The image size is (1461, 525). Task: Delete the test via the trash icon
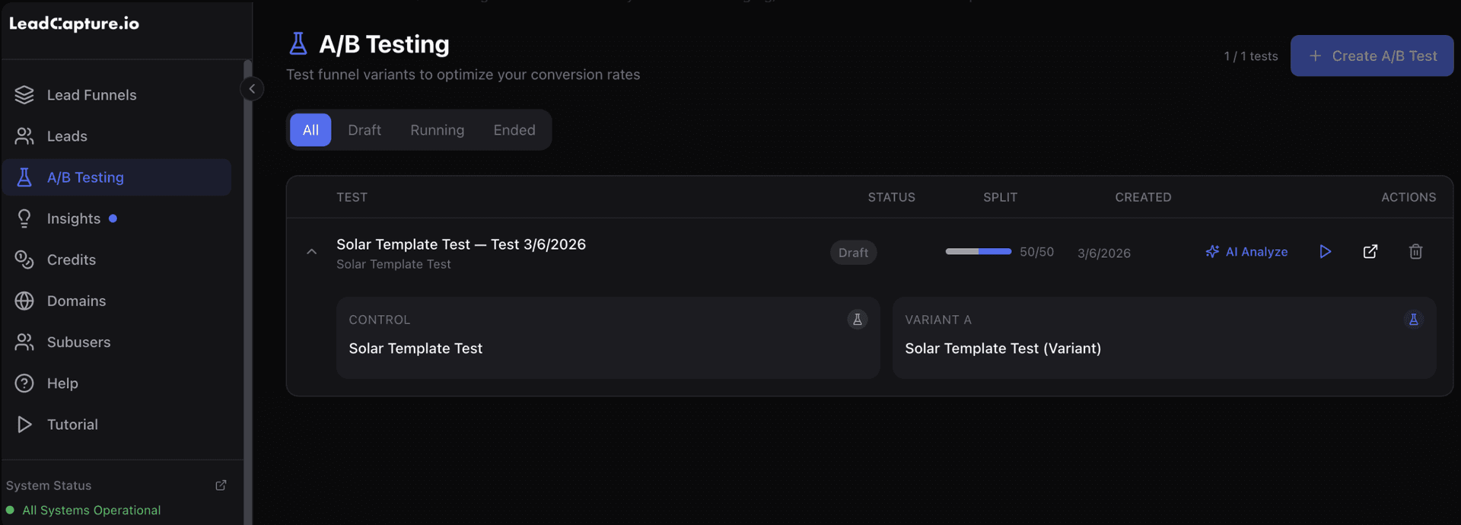[x=1416, y=251]
